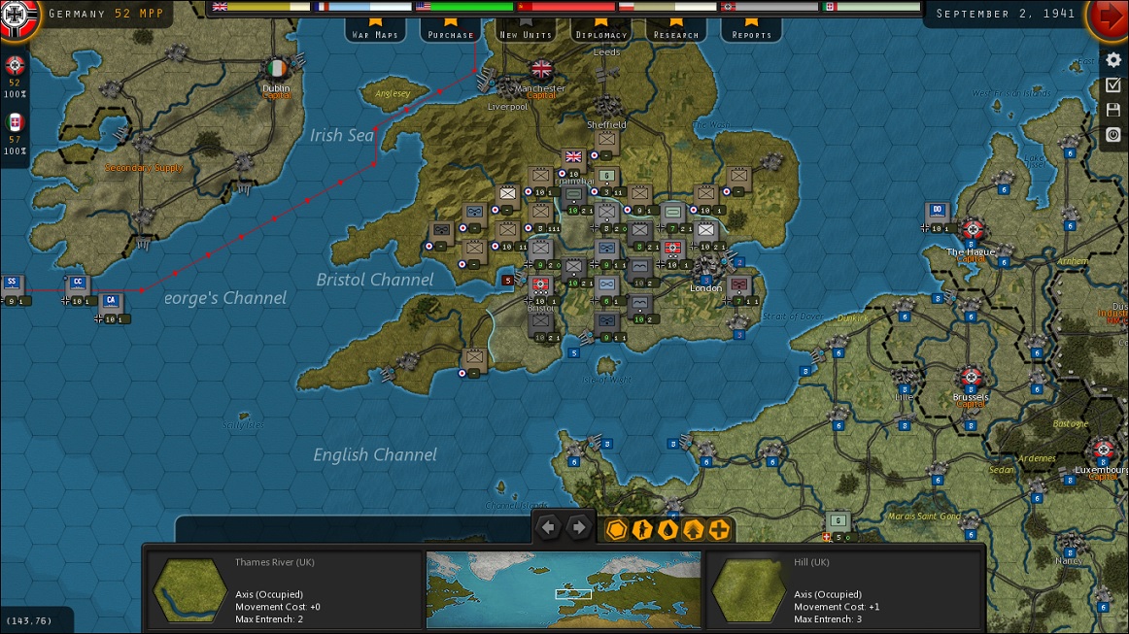The image size is (1129, 634).
Task: Open the Diplomacy tab
Action: pyautogui.click(x=601, y=30)
